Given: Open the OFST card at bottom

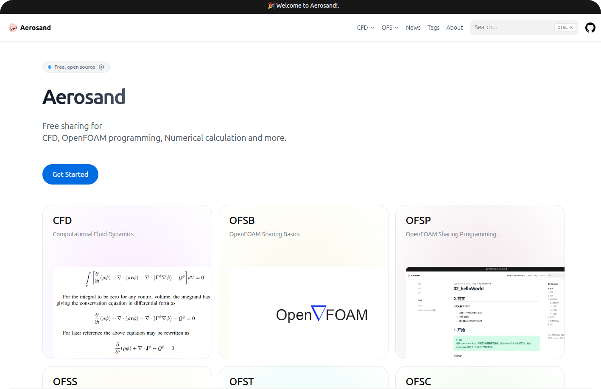Looking at the screenshot, I should 303,380.
